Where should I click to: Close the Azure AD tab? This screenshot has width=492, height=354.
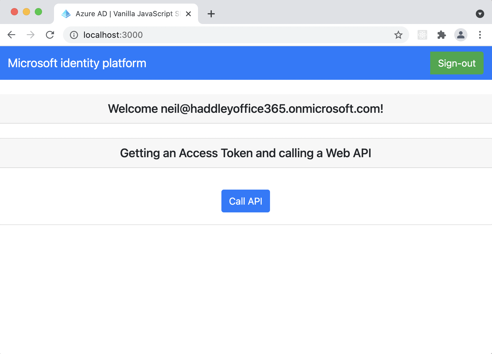(x=188, y=14)
